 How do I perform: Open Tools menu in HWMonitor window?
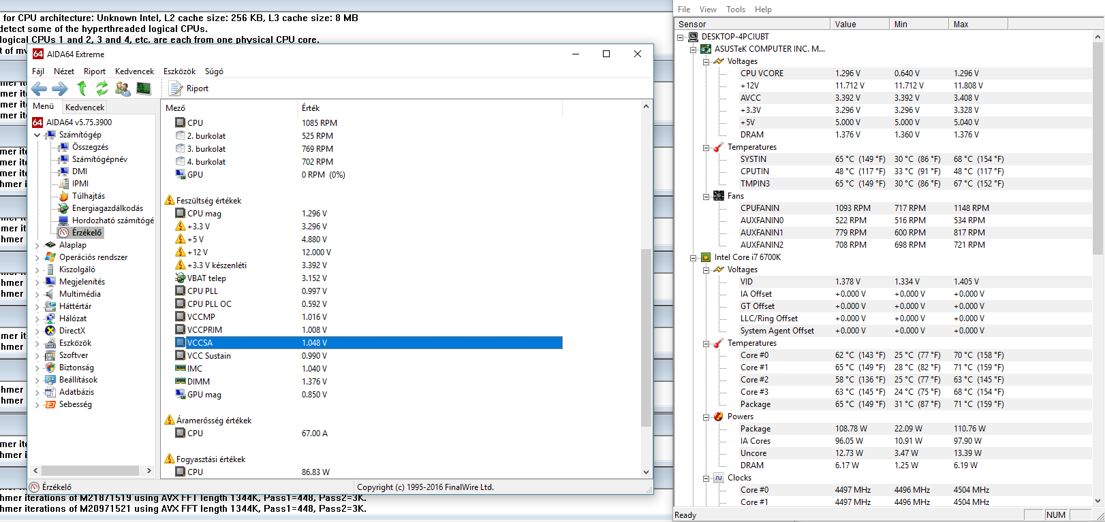(x=736, y=10)
